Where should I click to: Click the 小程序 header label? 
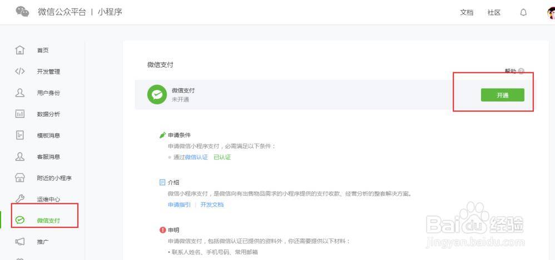coord(110,12)
